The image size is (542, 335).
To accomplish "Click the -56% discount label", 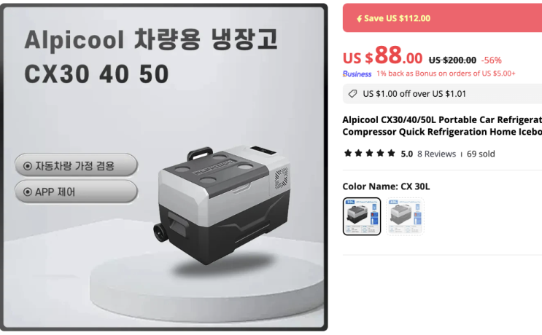I will (491, 60).
